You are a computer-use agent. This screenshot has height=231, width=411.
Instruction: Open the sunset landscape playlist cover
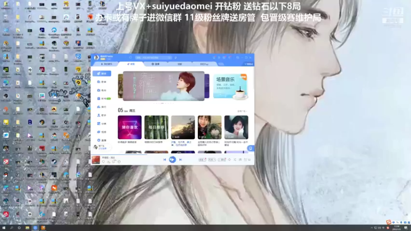point(183,127)
